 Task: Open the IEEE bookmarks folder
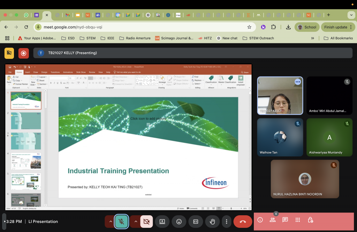[107, 38]
